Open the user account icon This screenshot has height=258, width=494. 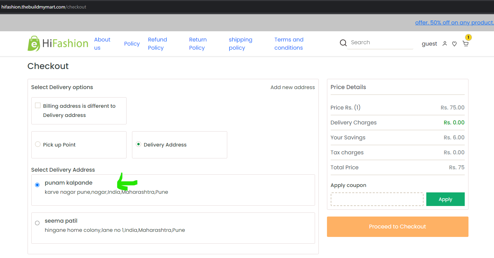pos(445,44)
